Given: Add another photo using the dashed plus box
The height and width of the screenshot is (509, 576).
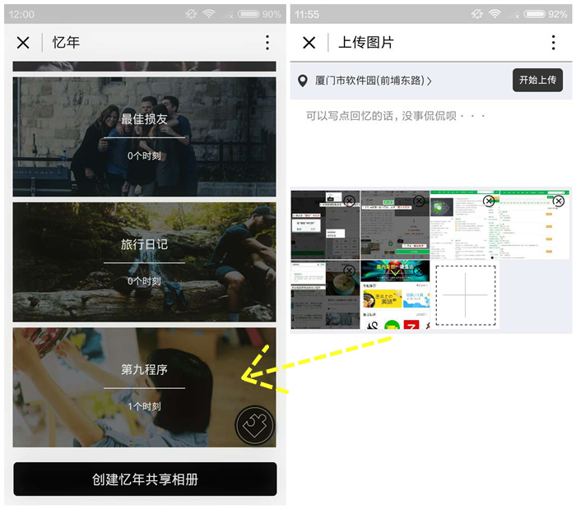Looking at the screenshot, I should pyautogui.click(x=465, y=294).
